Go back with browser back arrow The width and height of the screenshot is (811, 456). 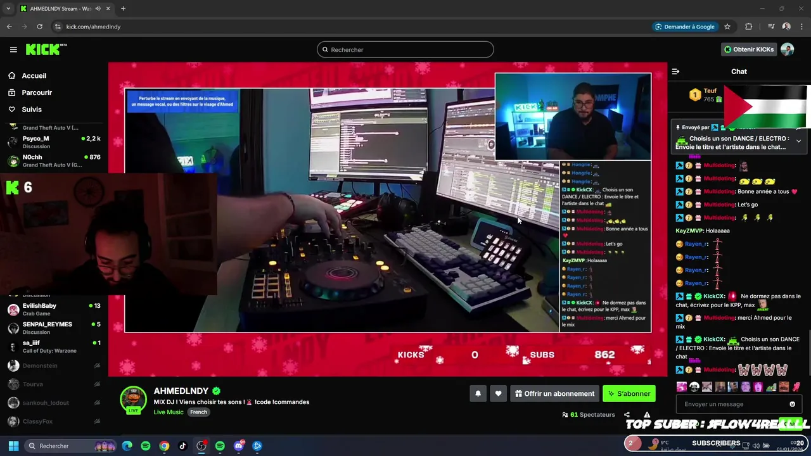click(9, 27)
